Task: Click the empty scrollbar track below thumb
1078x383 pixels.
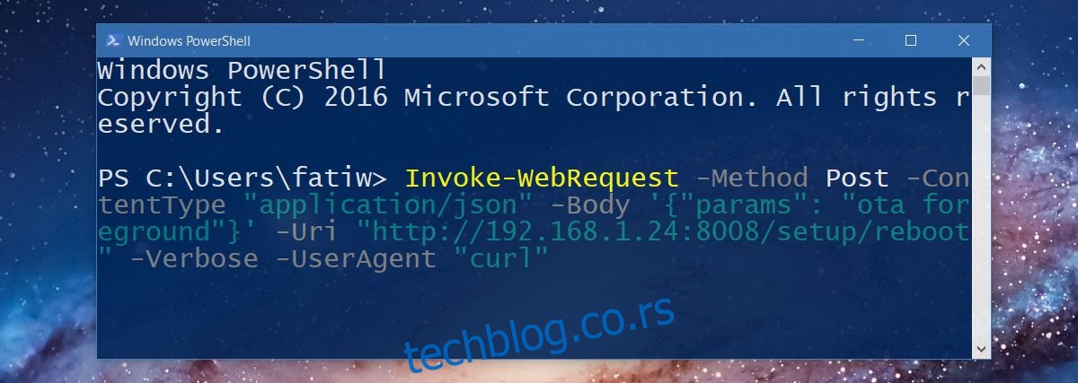Action: click(982, 217)
